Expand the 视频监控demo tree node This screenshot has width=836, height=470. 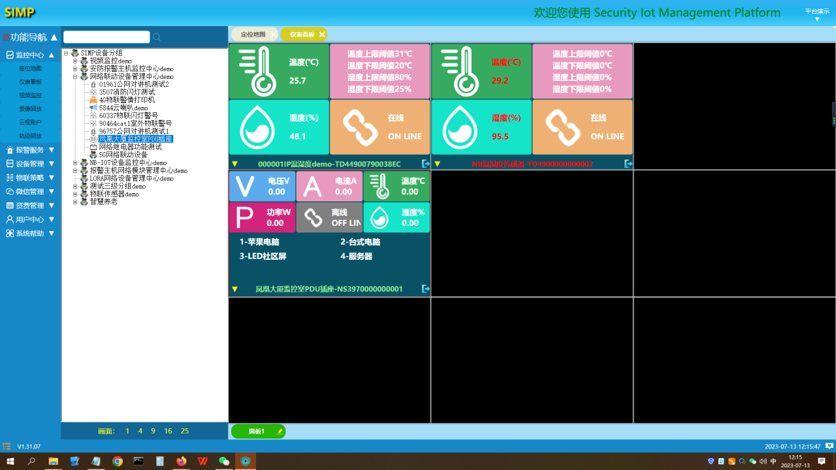coord(75,61)
